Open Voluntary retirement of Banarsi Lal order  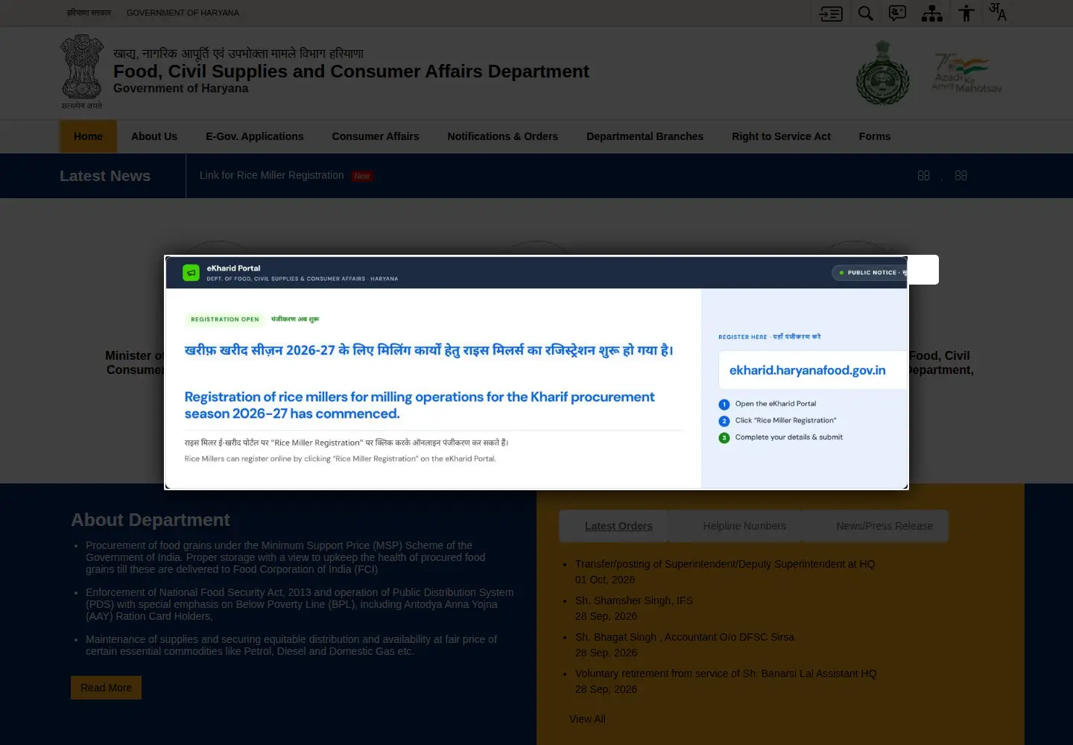[726, 673]
